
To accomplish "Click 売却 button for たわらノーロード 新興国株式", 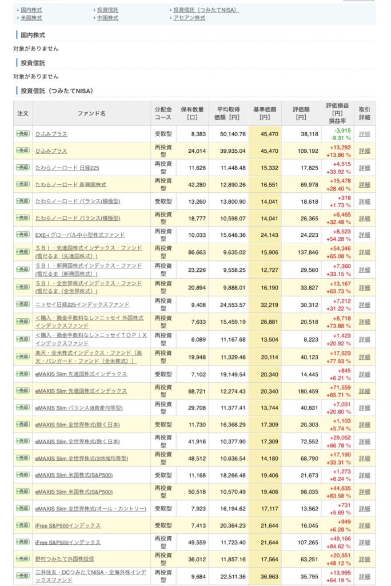I will point(23,184).
